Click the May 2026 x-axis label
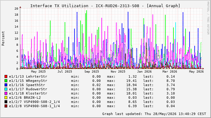 [x=196, y=72]
